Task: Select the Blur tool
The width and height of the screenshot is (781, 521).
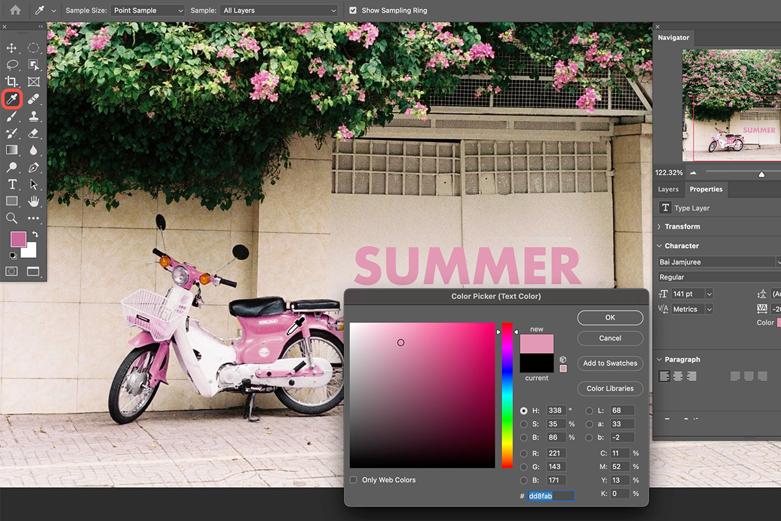Action: [33, 150]
